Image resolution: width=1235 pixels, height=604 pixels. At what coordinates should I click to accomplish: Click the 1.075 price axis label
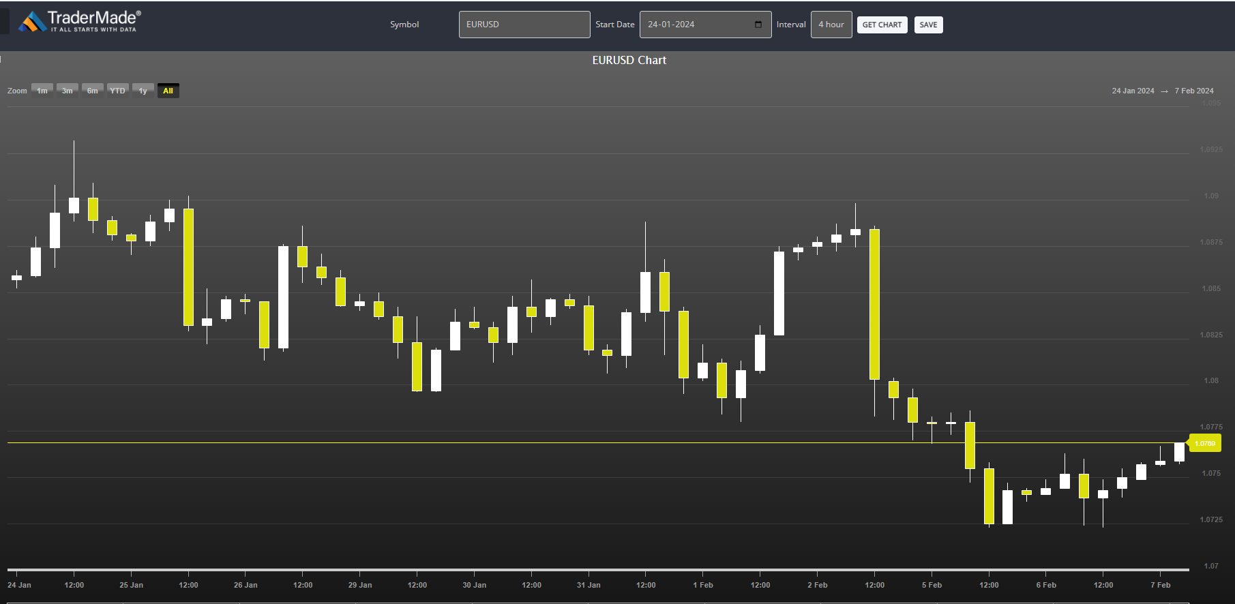click(1211, 473)
